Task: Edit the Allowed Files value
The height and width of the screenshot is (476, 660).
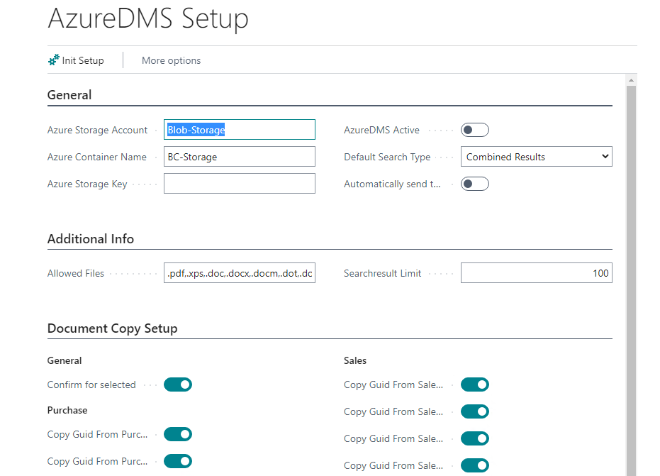Action: [x=239, y=272]
